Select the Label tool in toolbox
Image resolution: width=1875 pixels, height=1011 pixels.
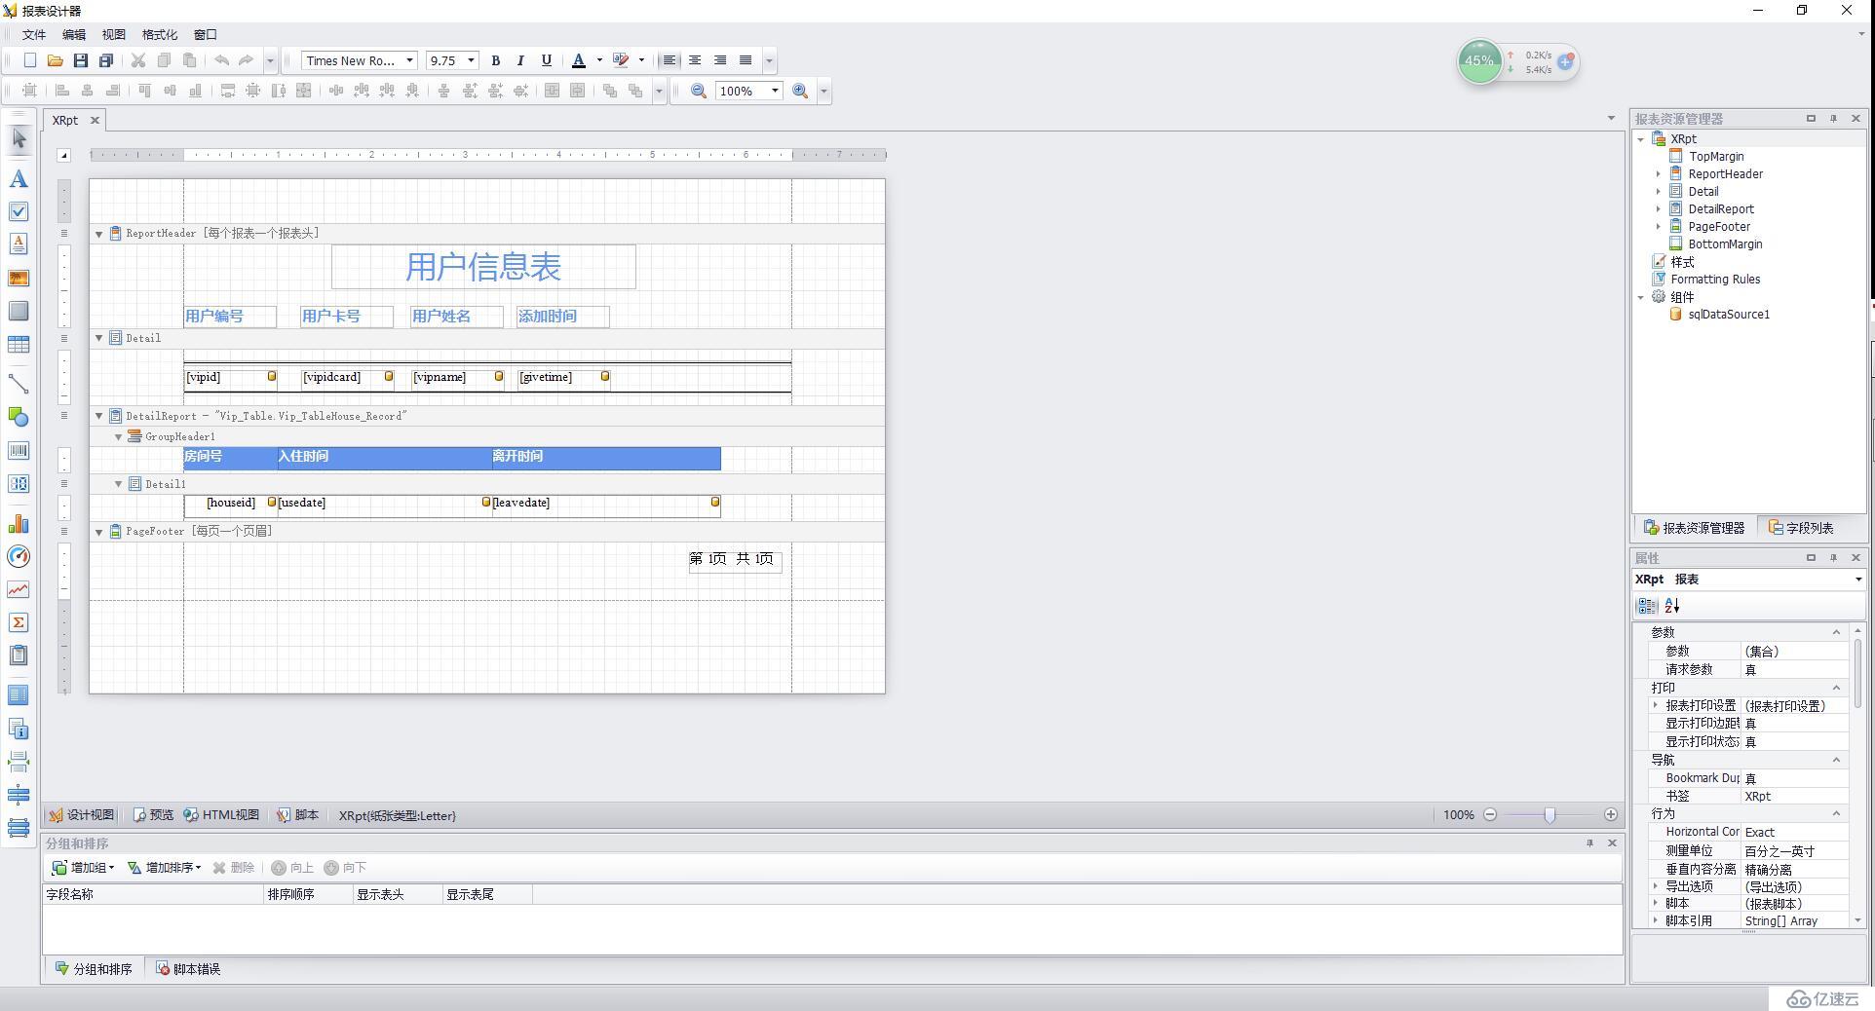[x=19, y=179]
